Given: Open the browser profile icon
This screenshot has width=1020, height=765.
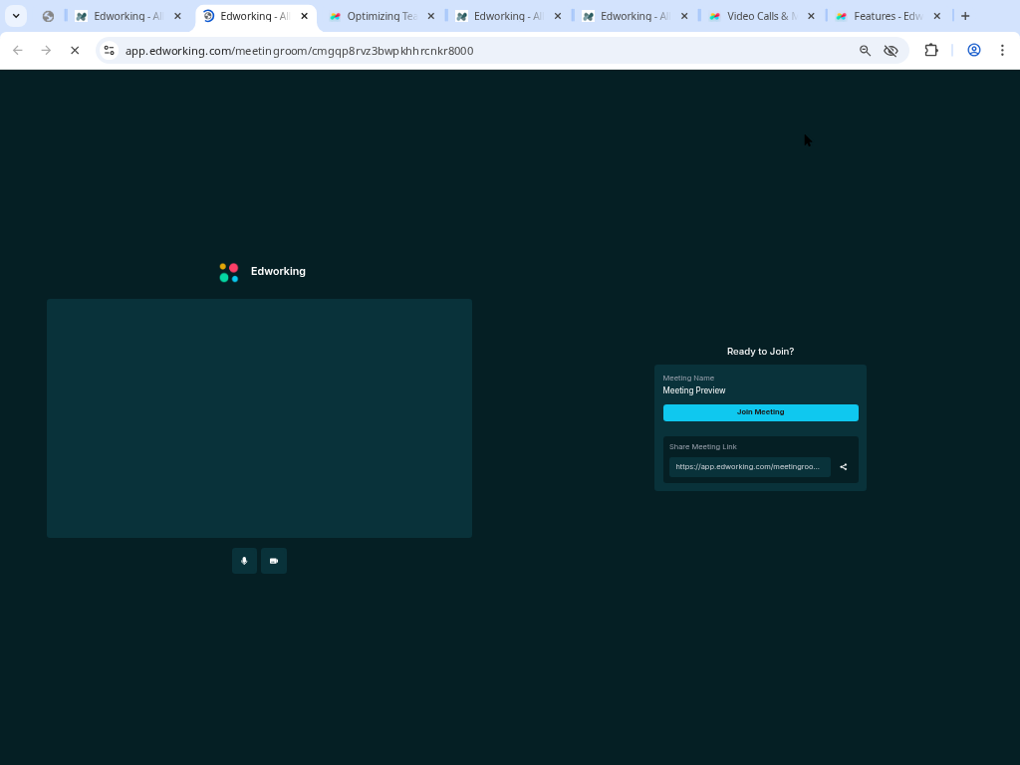Looking at the screenshot, I should [974, 51].
